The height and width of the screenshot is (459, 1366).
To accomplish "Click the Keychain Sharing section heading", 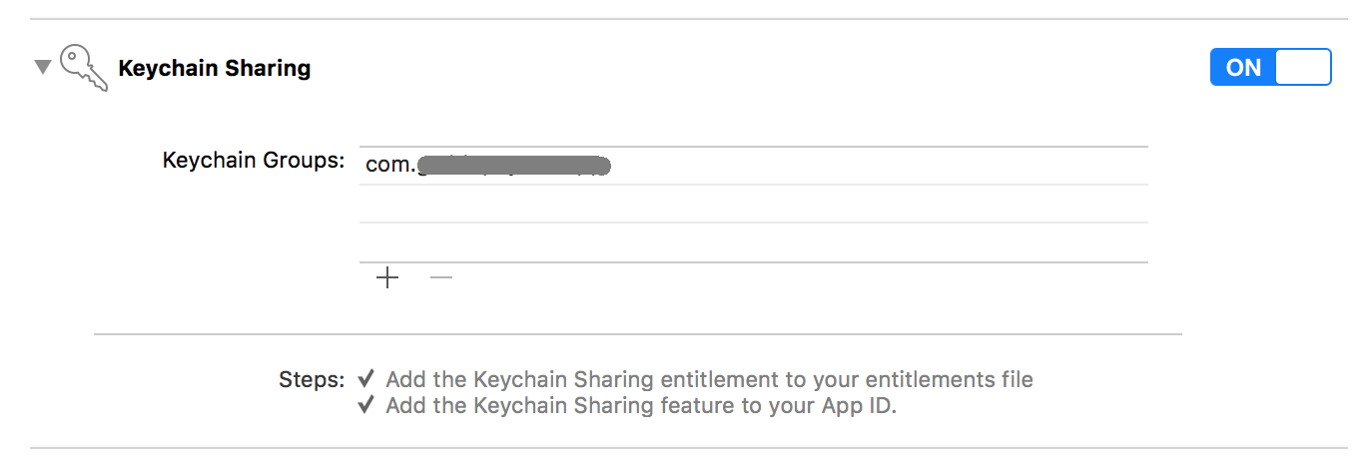I will (x=214, y=69).
